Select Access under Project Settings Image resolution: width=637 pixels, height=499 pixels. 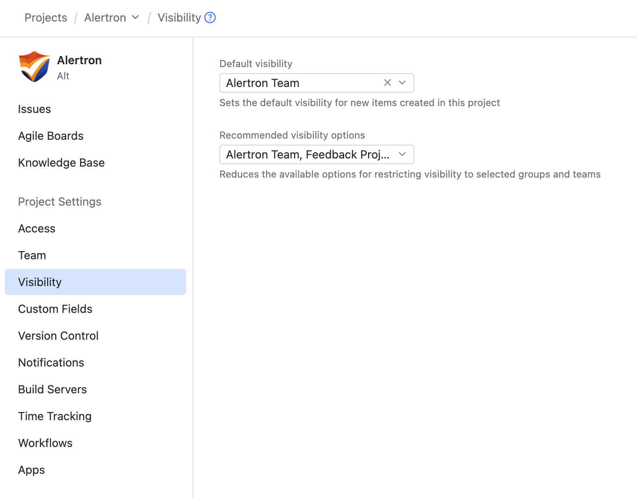click(x=37, y=228)
